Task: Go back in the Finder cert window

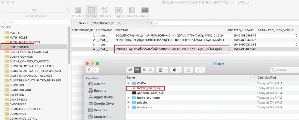Action: coord(89,70)
